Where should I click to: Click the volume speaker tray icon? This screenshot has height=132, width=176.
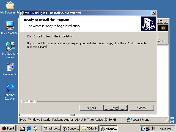[153, 128]
